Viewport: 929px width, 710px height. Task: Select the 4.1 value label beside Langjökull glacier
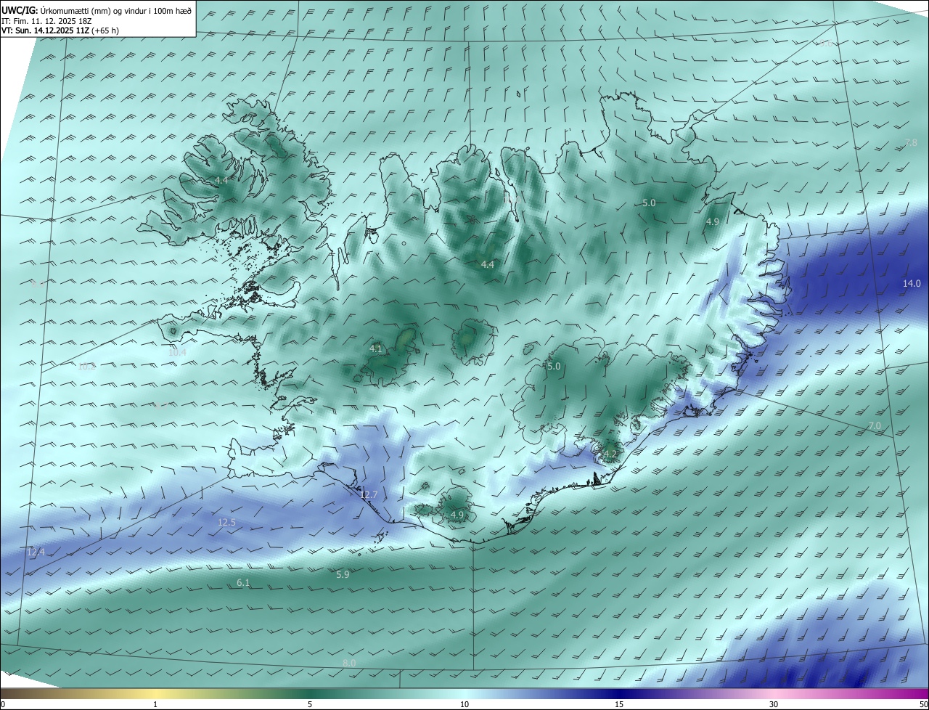[375, 349]
